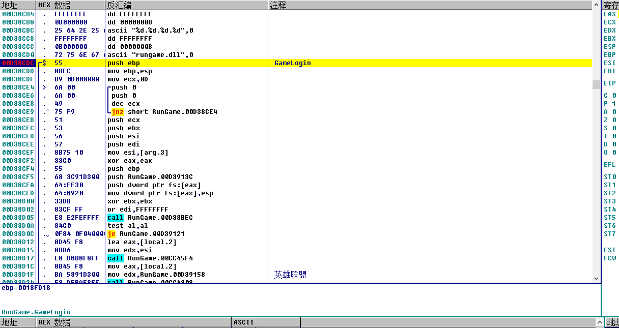Select call RunGame.00D38BEC instruction
This screenshot has width=619, height=328.
[x=150, y=218]
